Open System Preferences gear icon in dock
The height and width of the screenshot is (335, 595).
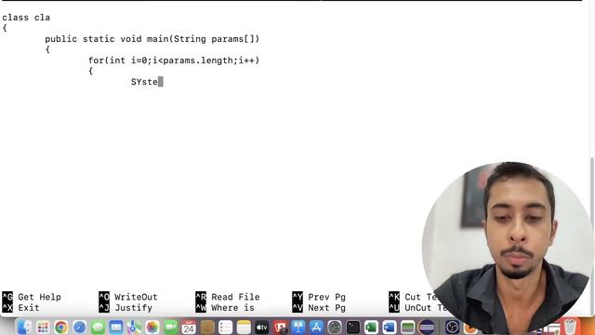point(335,327)
